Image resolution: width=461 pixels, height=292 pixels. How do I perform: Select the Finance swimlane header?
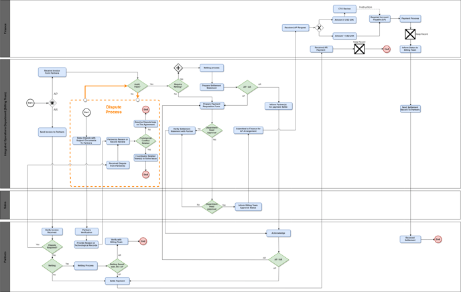point(5,29)
